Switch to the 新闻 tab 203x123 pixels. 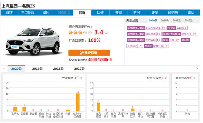pos(137,12)
